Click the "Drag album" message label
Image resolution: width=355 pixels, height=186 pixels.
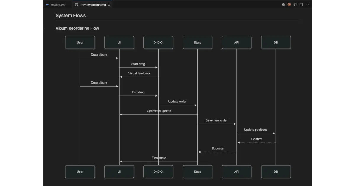tap(99, 55)
